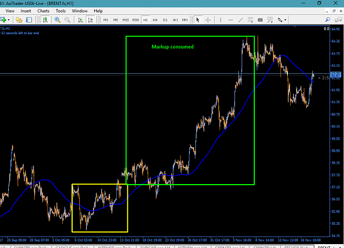Switch to the NZDUSD chart tab
Viewport: 344px width, 248px height.
(x=115, y=247)
